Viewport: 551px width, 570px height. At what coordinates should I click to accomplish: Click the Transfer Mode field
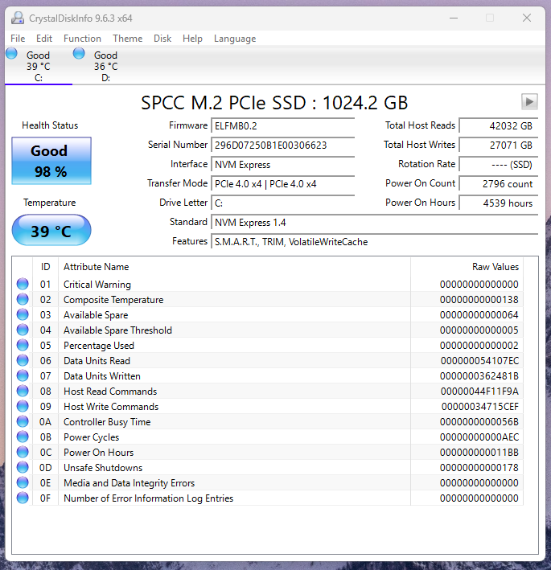click(x=282, y=183)
